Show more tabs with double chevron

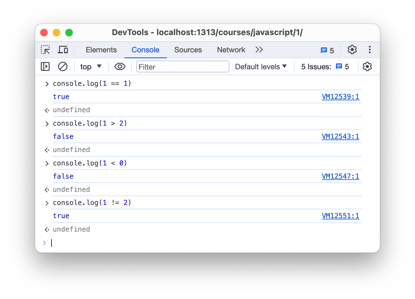(x=259, y=50)
